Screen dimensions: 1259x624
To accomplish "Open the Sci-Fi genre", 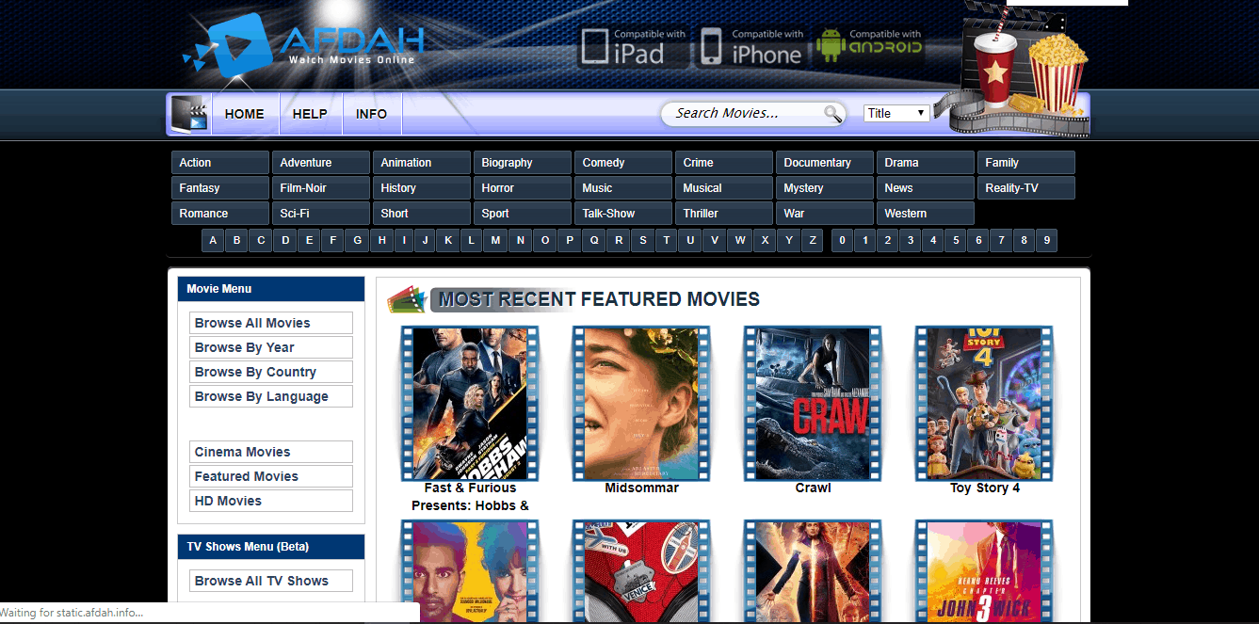I will [321, 214].
